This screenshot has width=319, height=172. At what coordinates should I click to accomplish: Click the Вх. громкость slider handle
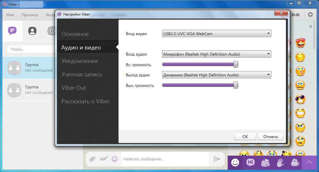click(236, 64)
